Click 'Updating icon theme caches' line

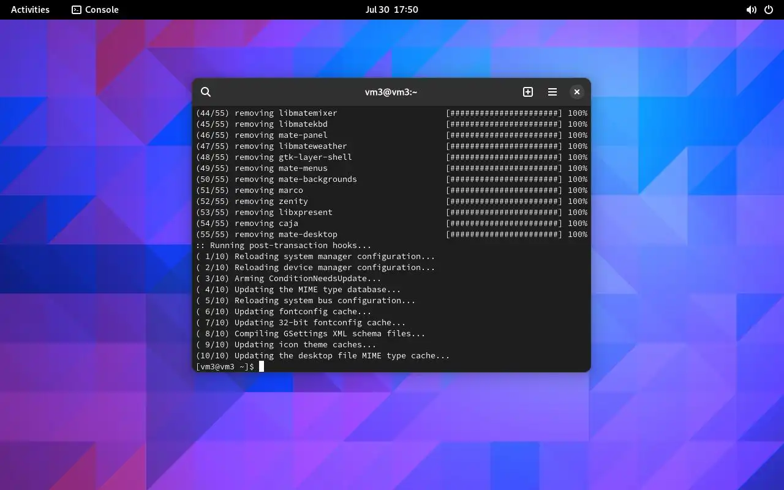(x=286, y=344)
